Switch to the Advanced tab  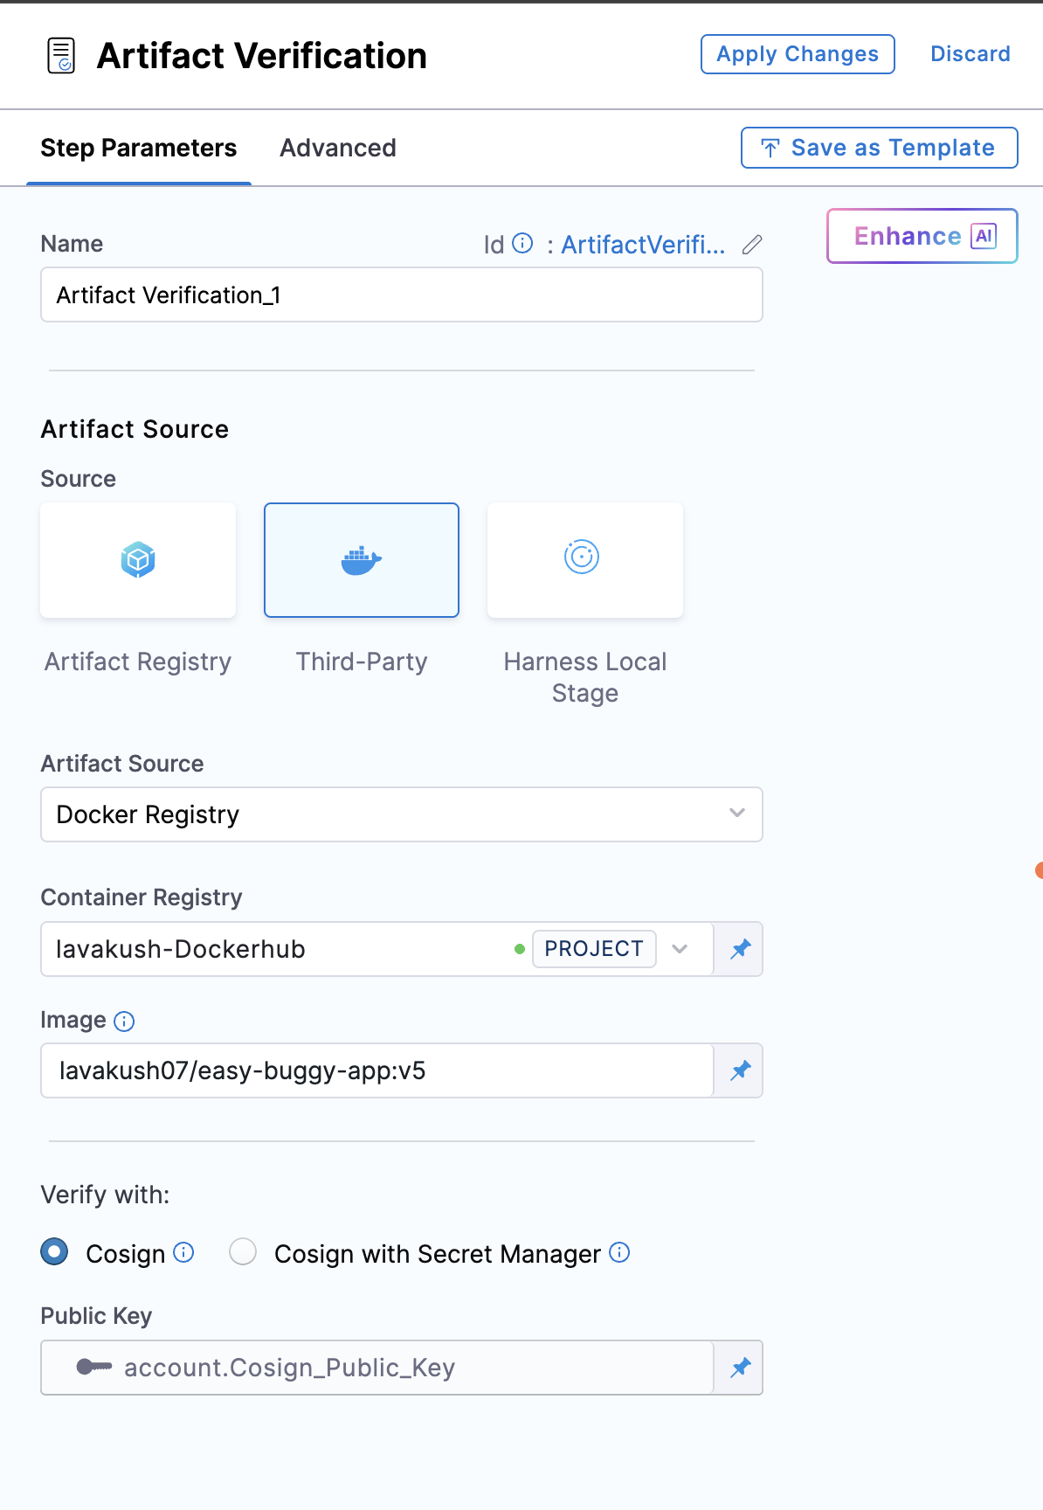pyautogui.click(x=338, y=149)
